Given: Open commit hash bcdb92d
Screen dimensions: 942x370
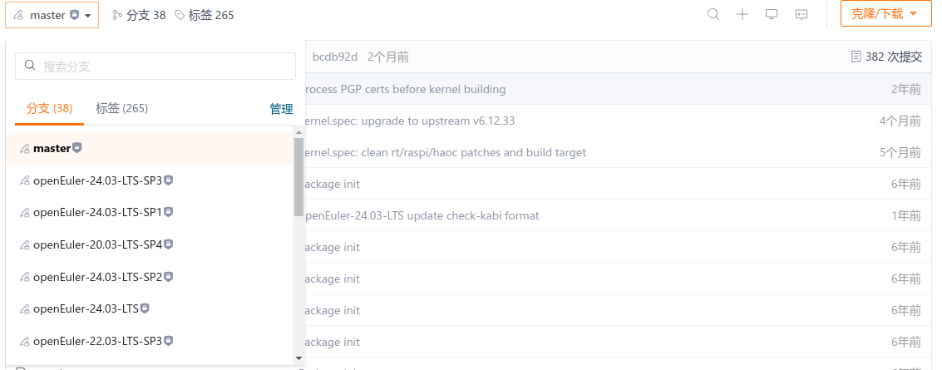Looking at the screenshot, I should tap(334, 57).
